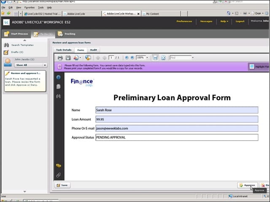Click the Search Templates binoculars icon
Screen dimensions: 270x202
(x=6, y=45)
